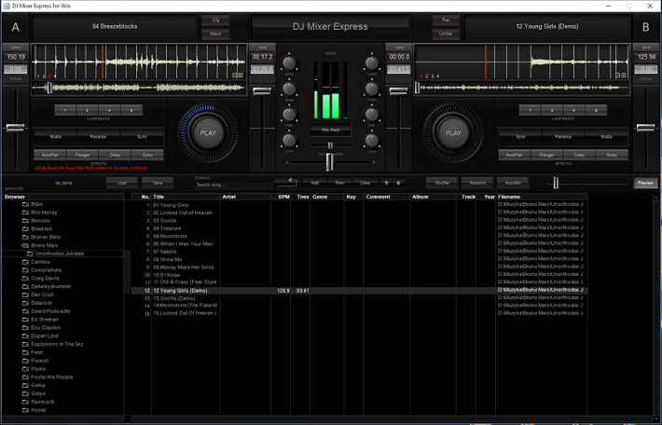Enable Echo effect on deck A
Screen dimensions: 662x425
pos(147,155)
